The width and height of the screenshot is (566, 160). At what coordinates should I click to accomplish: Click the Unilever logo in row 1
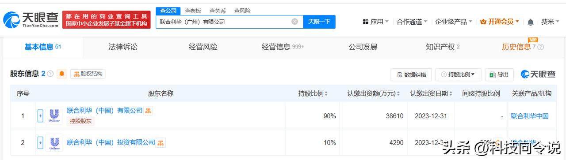(54, 116)
